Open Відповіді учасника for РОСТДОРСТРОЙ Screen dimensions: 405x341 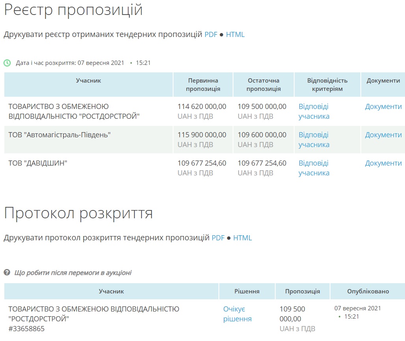314,111
